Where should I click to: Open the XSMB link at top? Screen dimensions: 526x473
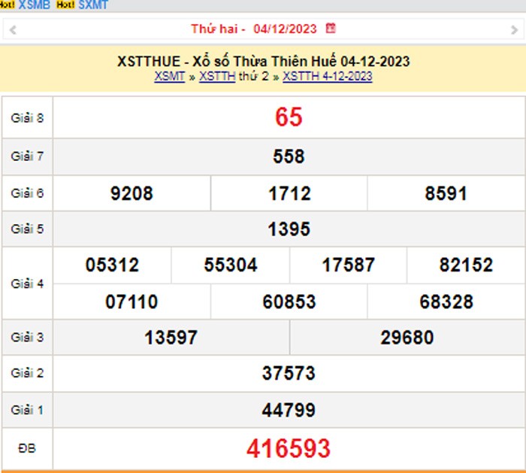[x=35, y=5]
